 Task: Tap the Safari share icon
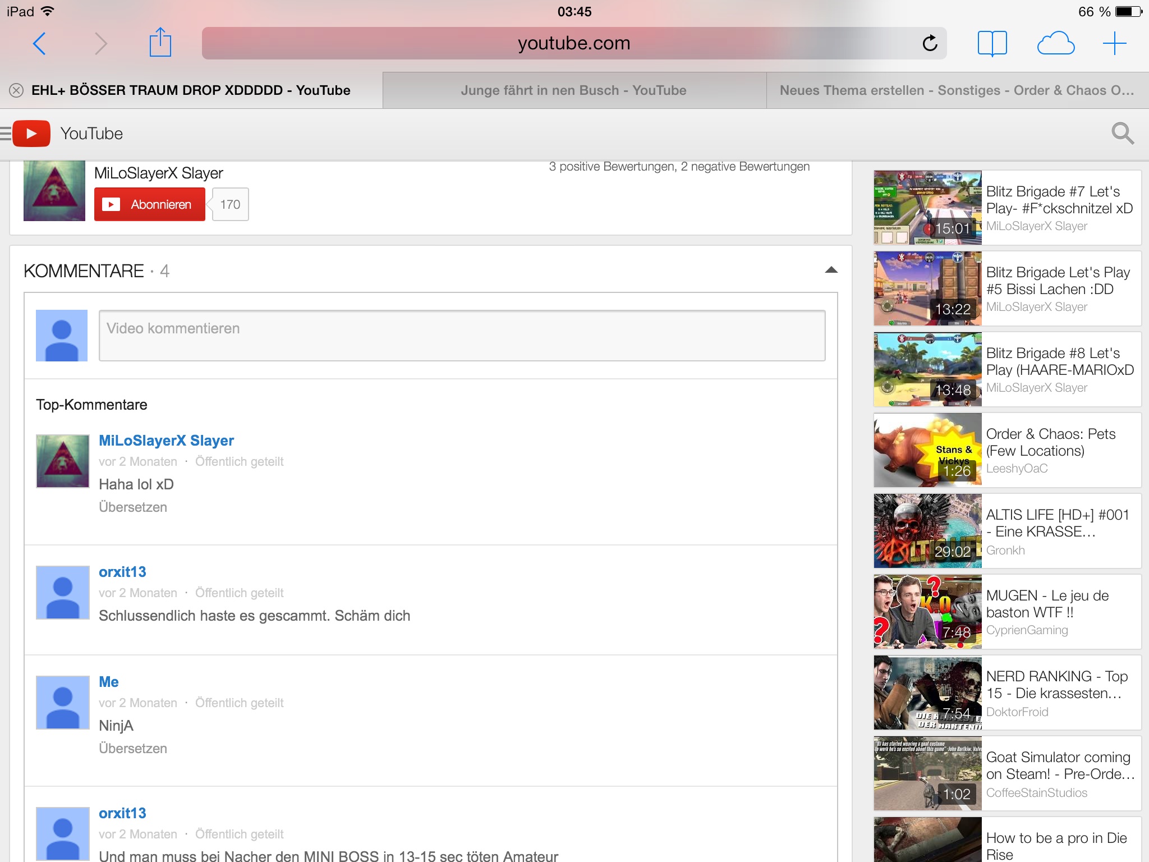point(160,43)
